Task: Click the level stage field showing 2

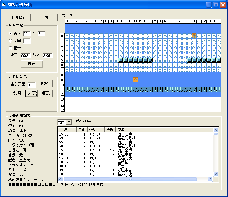Action: (x=41, y=34)
